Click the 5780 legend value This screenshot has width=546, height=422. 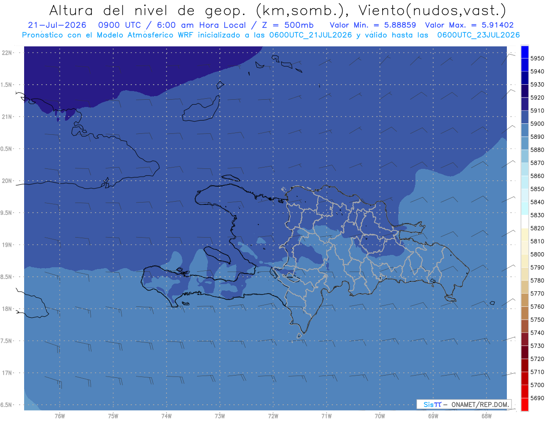pos(537,280)
